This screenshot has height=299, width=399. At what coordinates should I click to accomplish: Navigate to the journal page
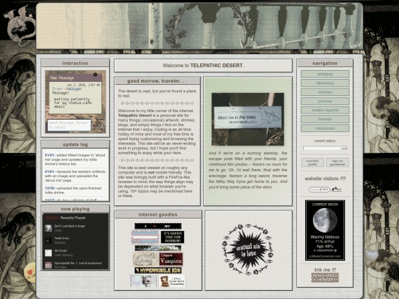[x=325, y=101]
